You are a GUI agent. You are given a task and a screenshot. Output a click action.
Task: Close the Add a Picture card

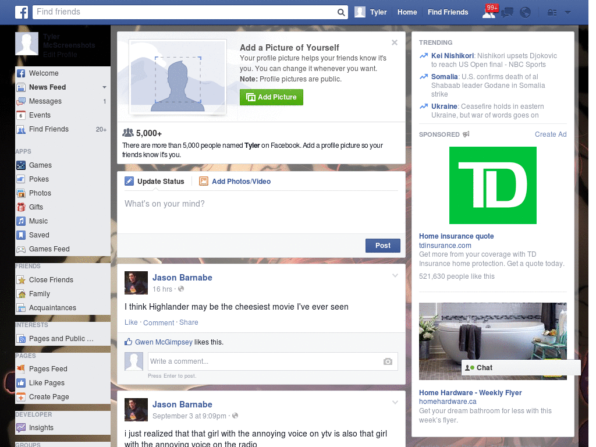(395, 42)
